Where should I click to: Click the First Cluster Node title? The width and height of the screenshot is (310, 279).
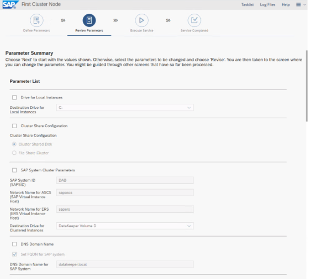coord(41,4)
